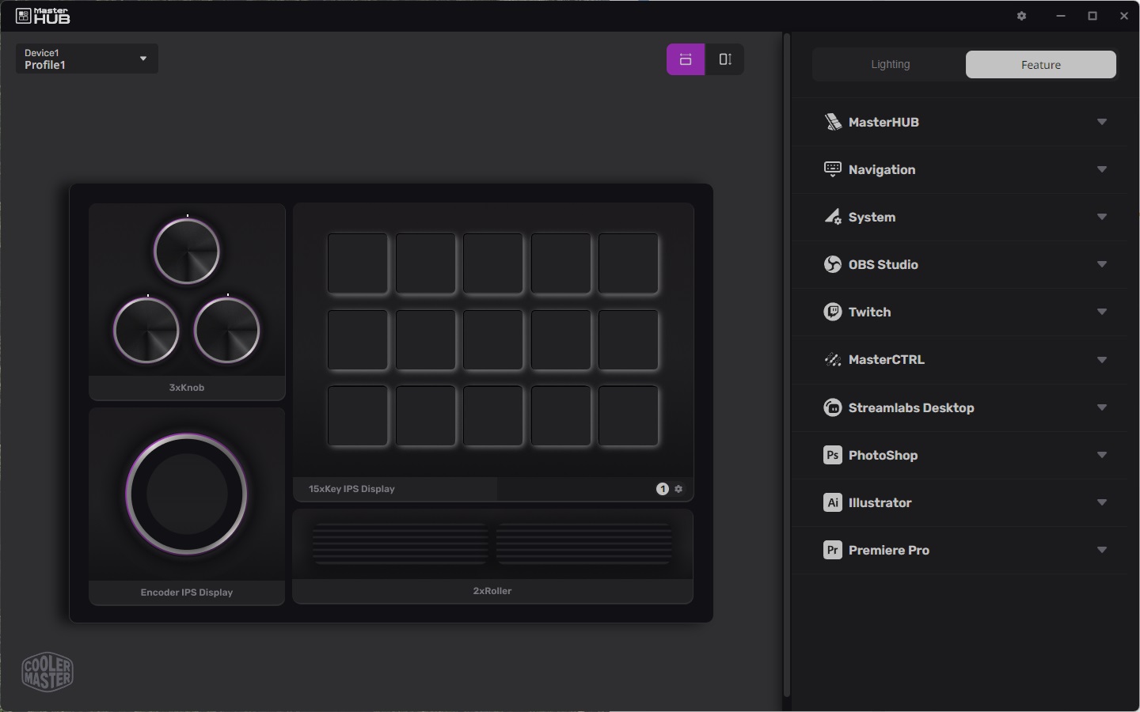This screenshot has width=1140, height=712.
Task: Click the Premiere Pro Pr icon
Action: tap(833, 550)
